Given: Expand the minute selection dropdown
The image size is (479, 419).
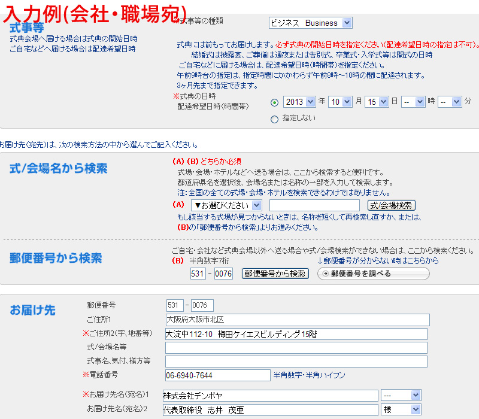Looking at the screenshot, I should (449, 102).
